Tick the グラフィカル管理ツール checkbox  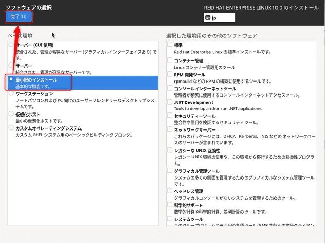[x=170, y=170]
